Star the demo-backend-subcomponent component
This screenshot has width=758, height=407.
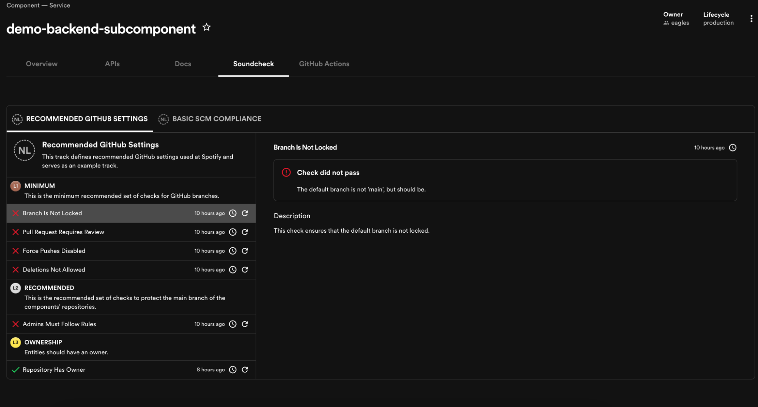coord(207,27)
